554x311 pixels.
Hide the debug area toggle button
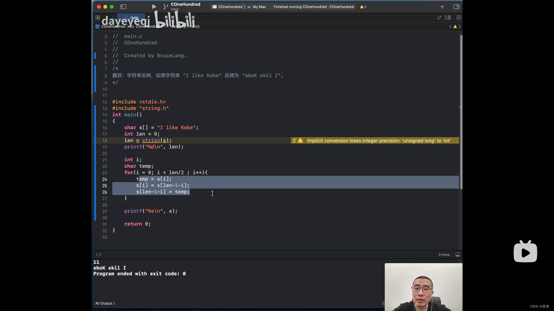click(458, 255)
